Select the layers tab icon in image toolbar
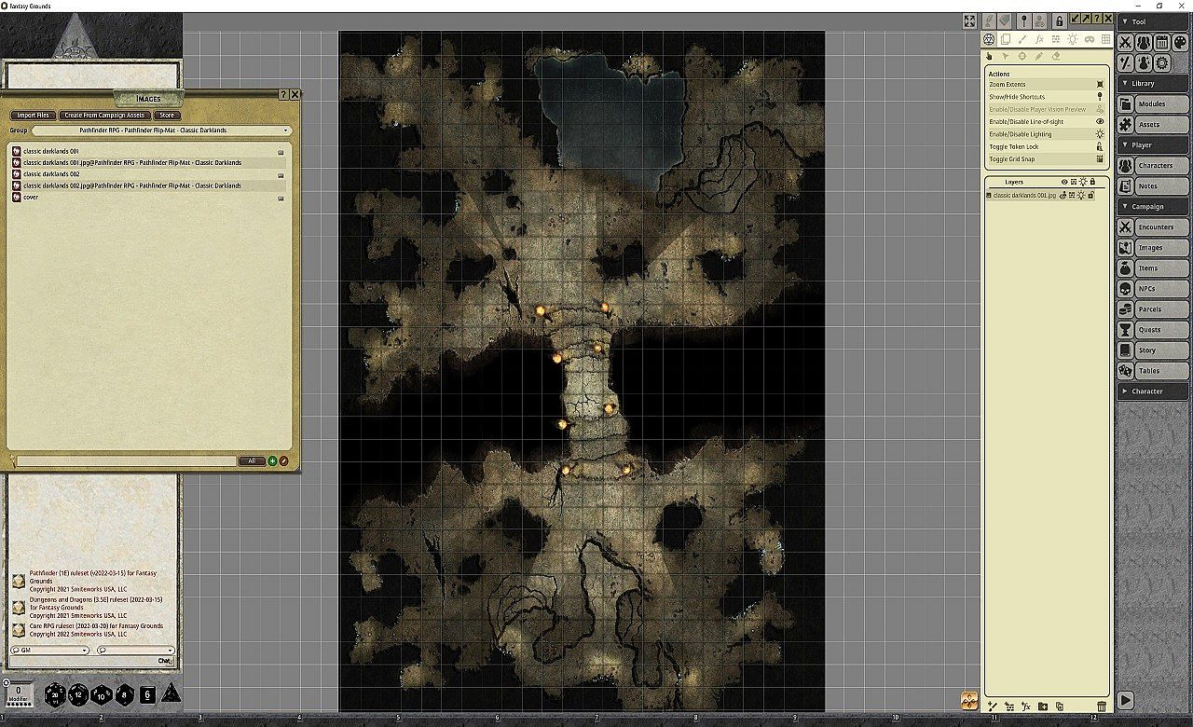The image size is (1193, 727). 1007,39
